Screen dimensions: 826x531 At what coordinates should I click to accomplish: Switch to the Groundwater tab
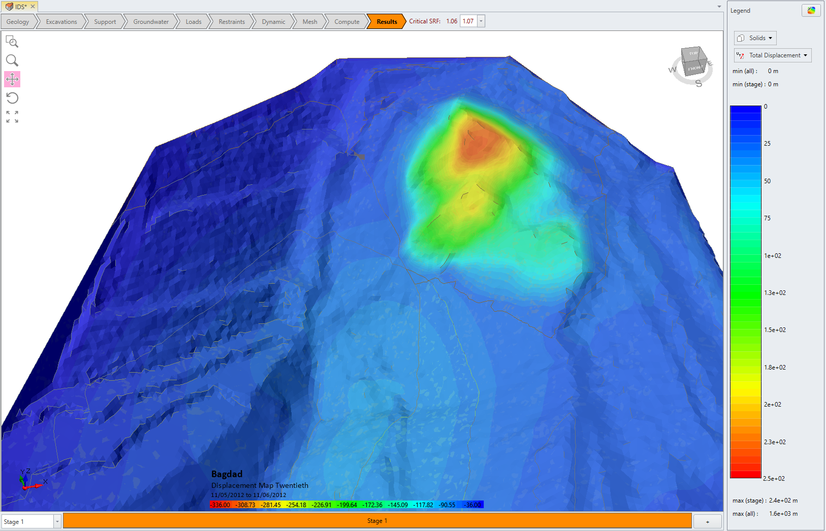150,21
